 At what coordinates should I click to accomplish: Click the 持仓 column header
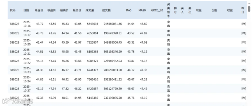coord(175,10)
